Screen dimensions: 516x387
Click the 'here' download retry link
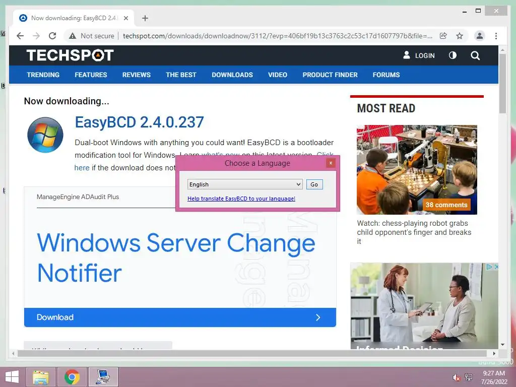tap(82, 168)
